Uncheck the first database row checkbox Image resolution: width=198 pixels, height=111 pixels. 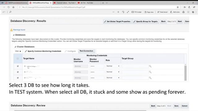18,66
